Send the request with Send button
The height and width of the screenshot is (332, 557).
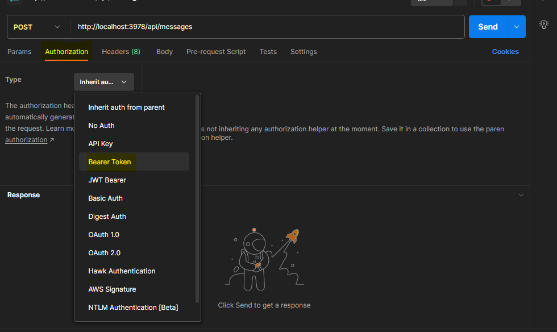[488, 27]
